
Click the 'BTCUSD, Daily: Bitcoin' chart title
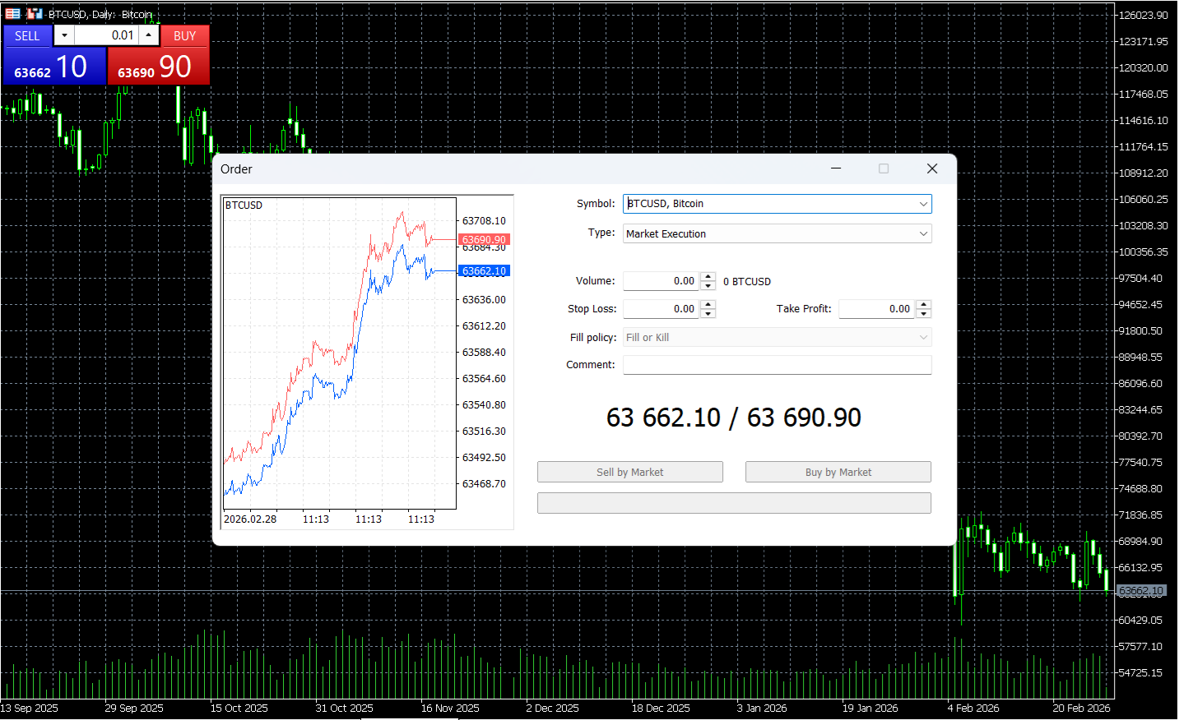100,14
